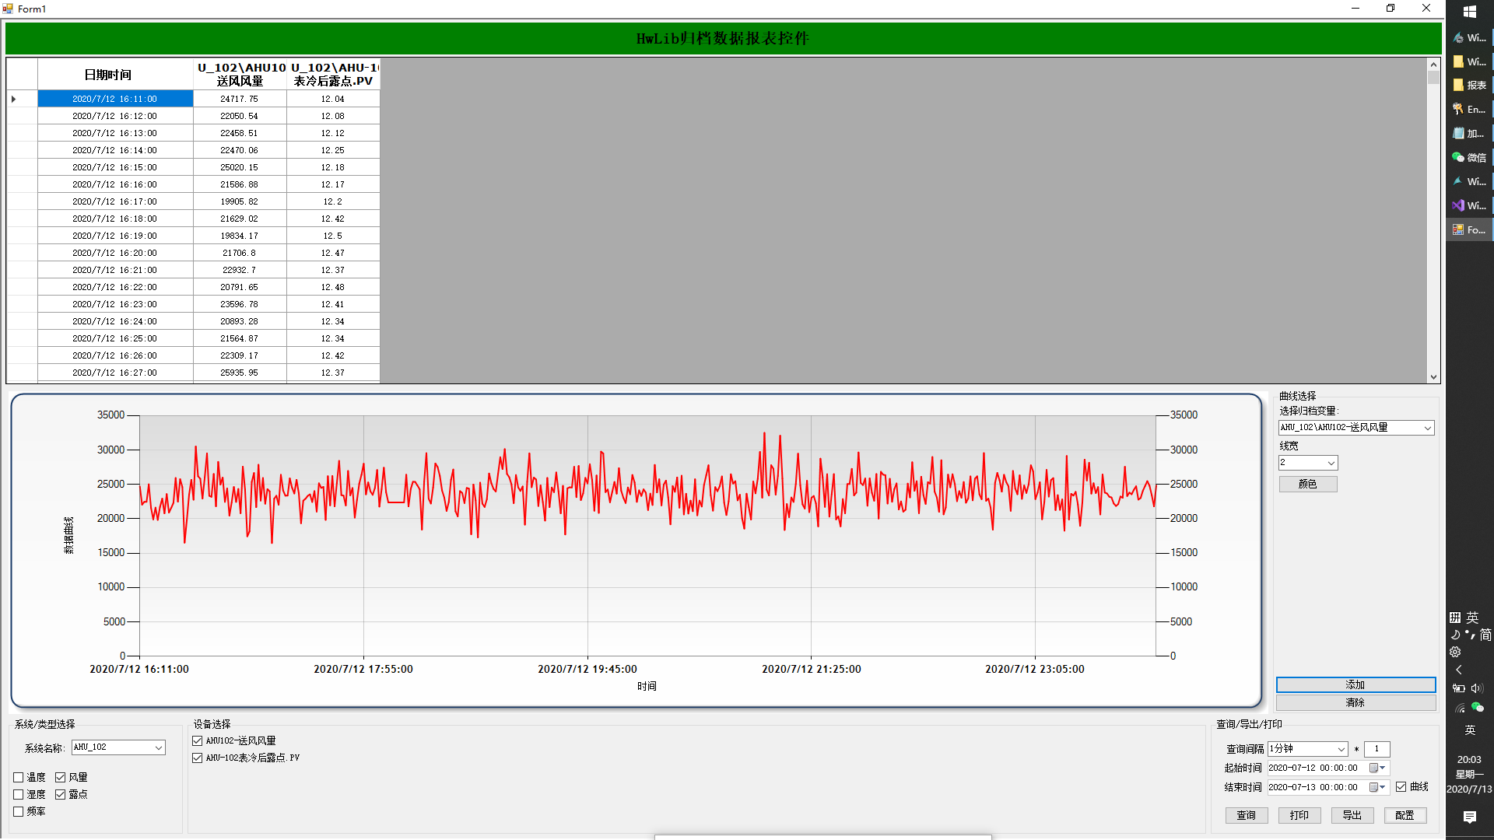Expand the 查询间隔 1分钟 dropdown

pyautogui.click(x=1341, y=749)
